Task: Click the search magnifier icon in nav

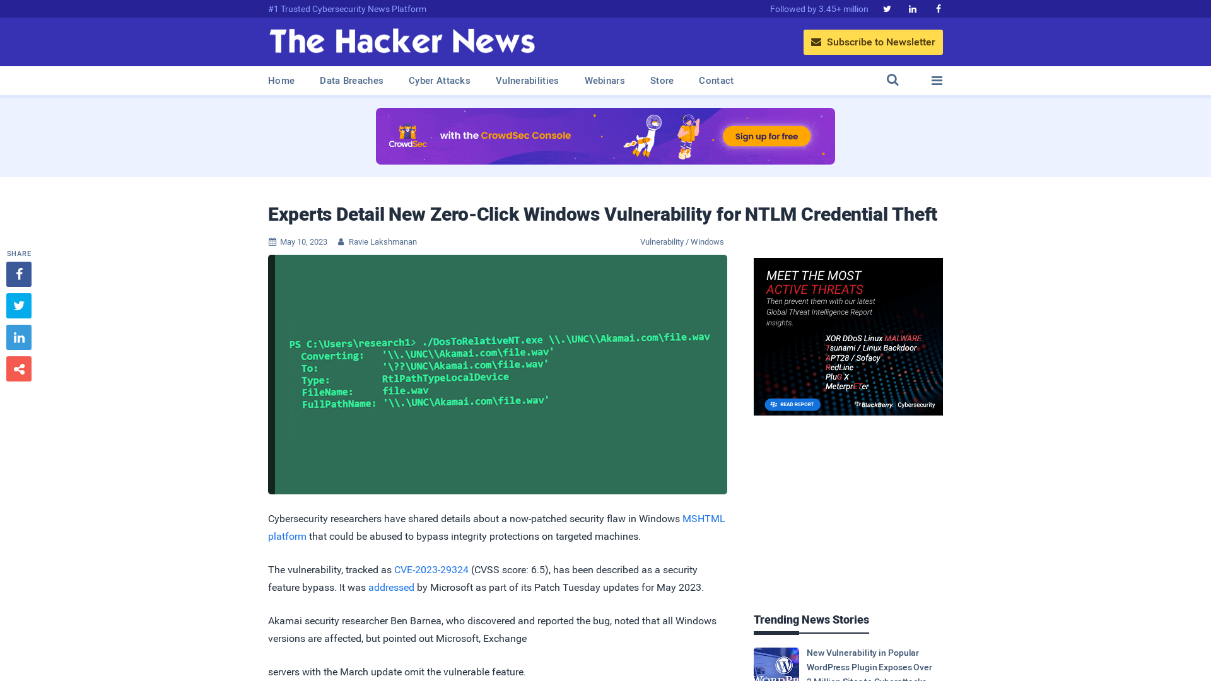Action: [892, 81]
